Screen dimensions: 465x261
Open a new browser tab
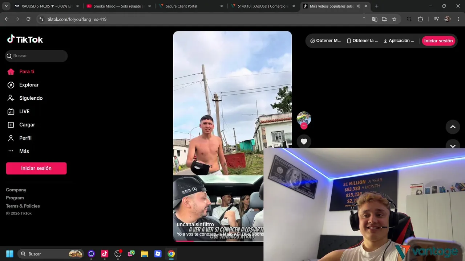tap(377, 6)
